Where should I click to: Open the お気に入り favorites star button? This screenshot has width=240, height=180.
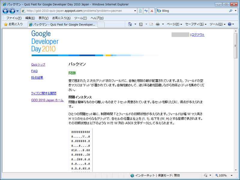13,24
